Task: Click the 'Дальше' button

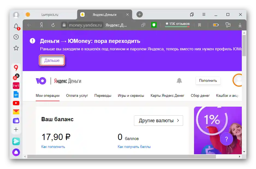Action: 52,60
